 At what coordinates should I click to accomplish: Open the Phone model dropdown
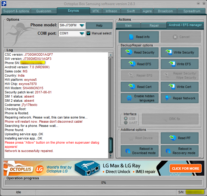pyautogui.click(x=82, y=25)
